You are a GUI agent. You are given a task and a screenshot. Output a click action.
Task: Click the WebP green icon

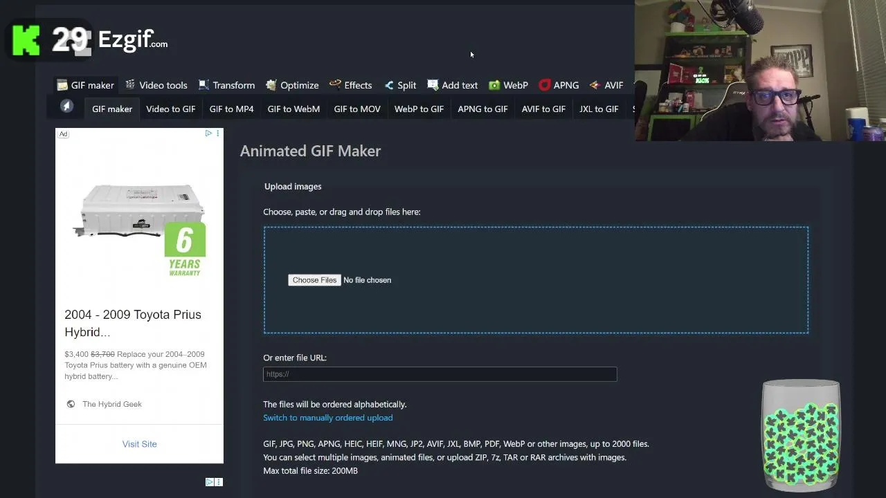(x=494, y=85)
